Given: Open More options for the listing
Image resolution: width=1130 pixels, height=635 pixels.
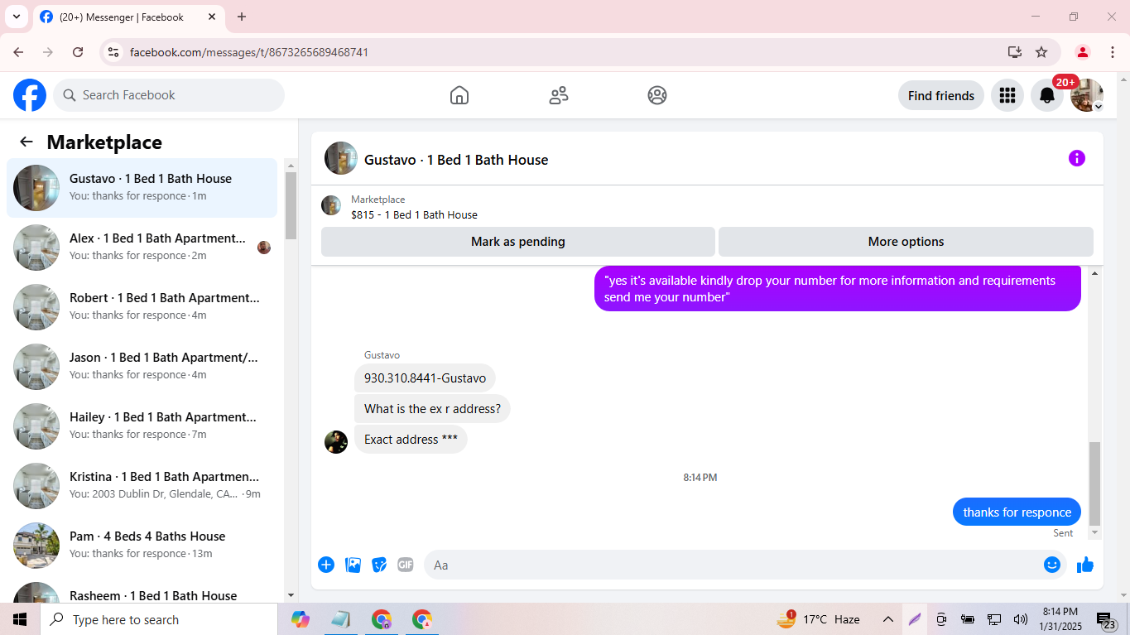Looking at the screenshot, I should (x=906, y=242).
